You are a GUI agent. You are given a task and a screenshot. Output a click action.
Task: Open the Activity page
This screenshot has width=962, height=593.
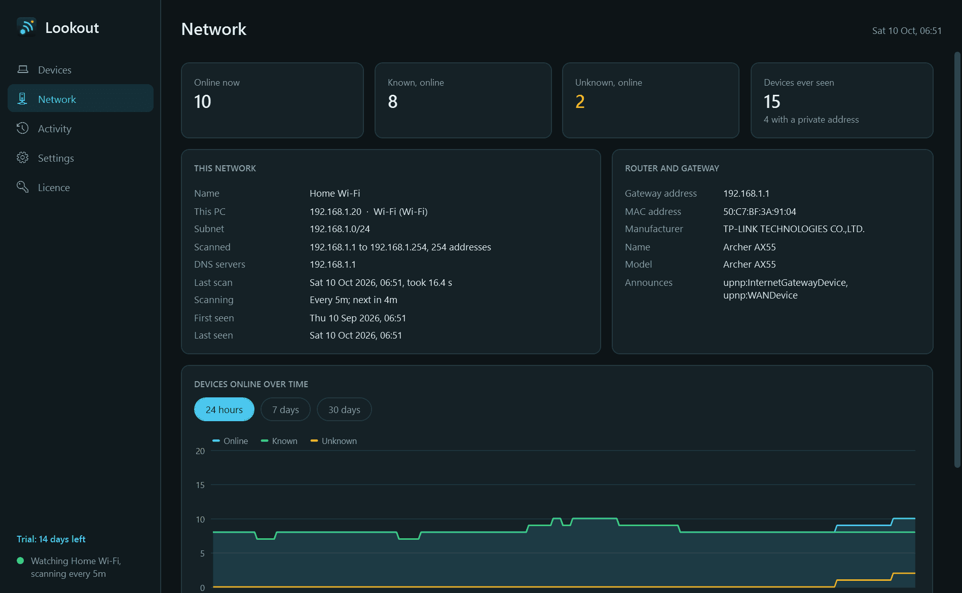coord(81,128)
